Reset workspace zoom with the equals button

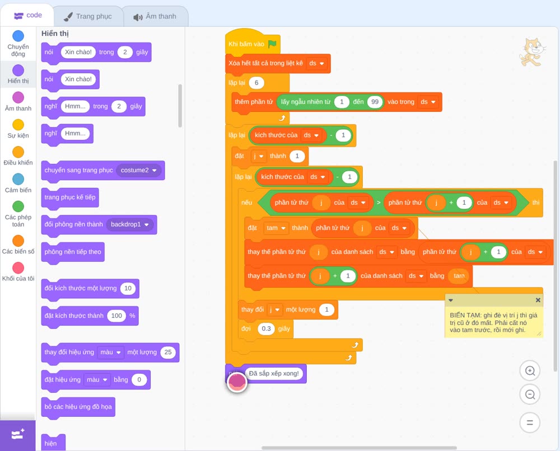530,422
